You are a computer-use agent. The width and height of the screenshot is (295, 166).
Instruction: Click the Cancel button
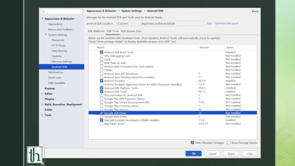(212, 154)
